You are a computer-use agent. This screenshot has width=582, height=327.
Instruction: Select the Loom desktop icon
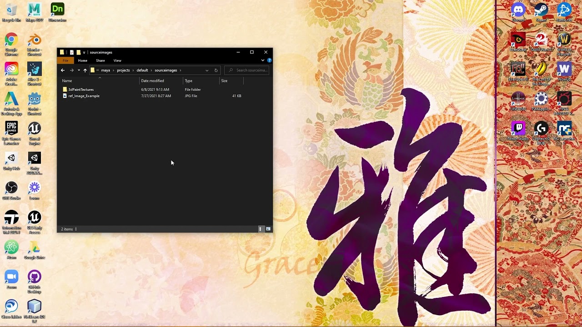[x=34, y=191]
